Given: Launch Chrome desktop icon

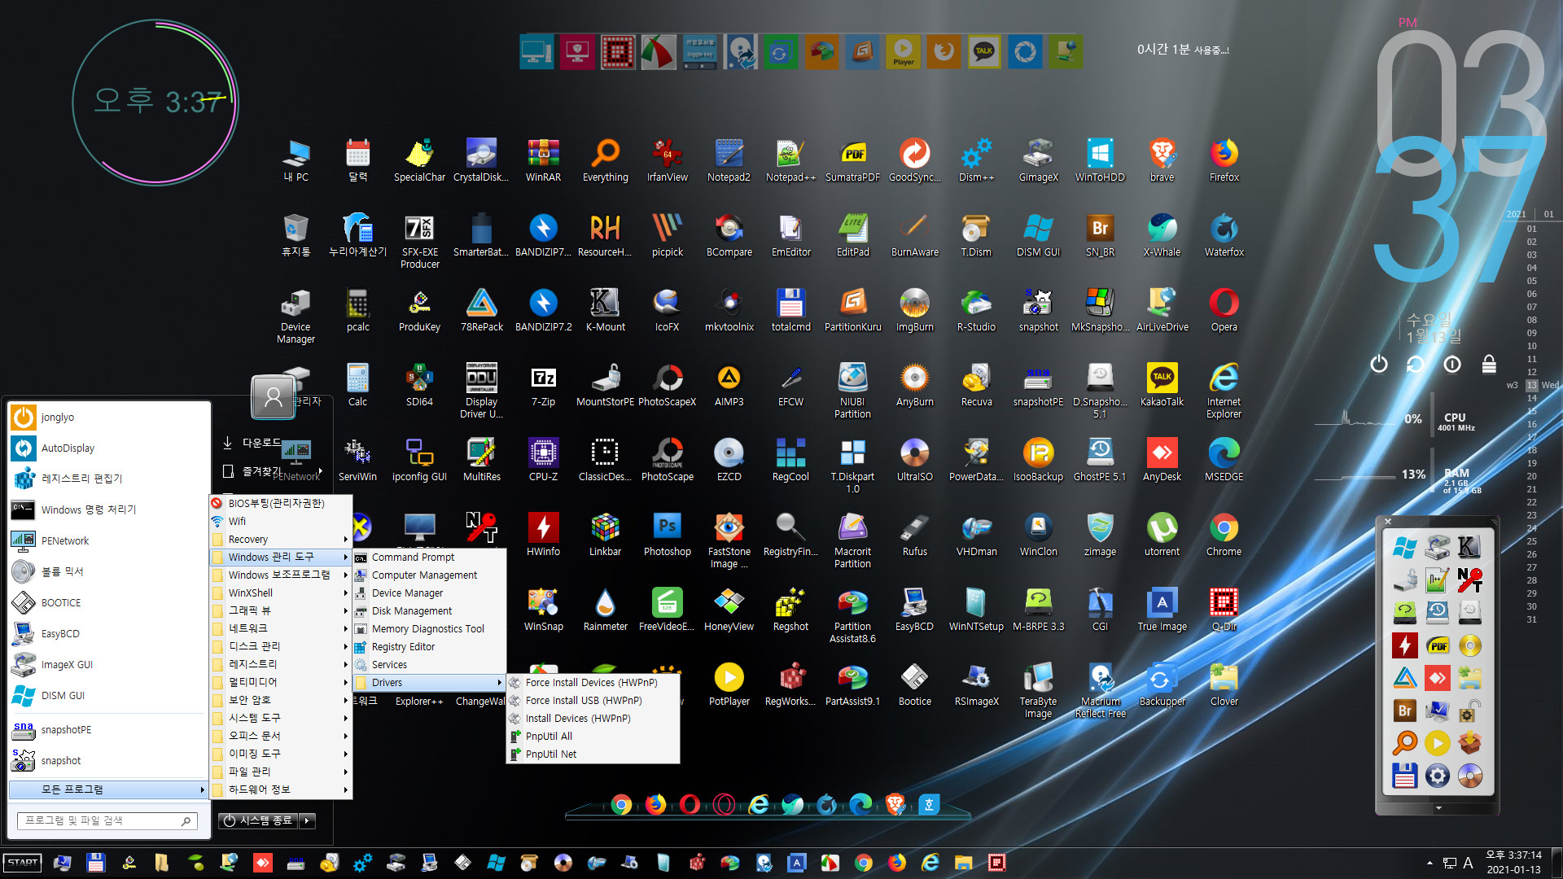Looking at the screenshot, I should (x=1224, y=534).
